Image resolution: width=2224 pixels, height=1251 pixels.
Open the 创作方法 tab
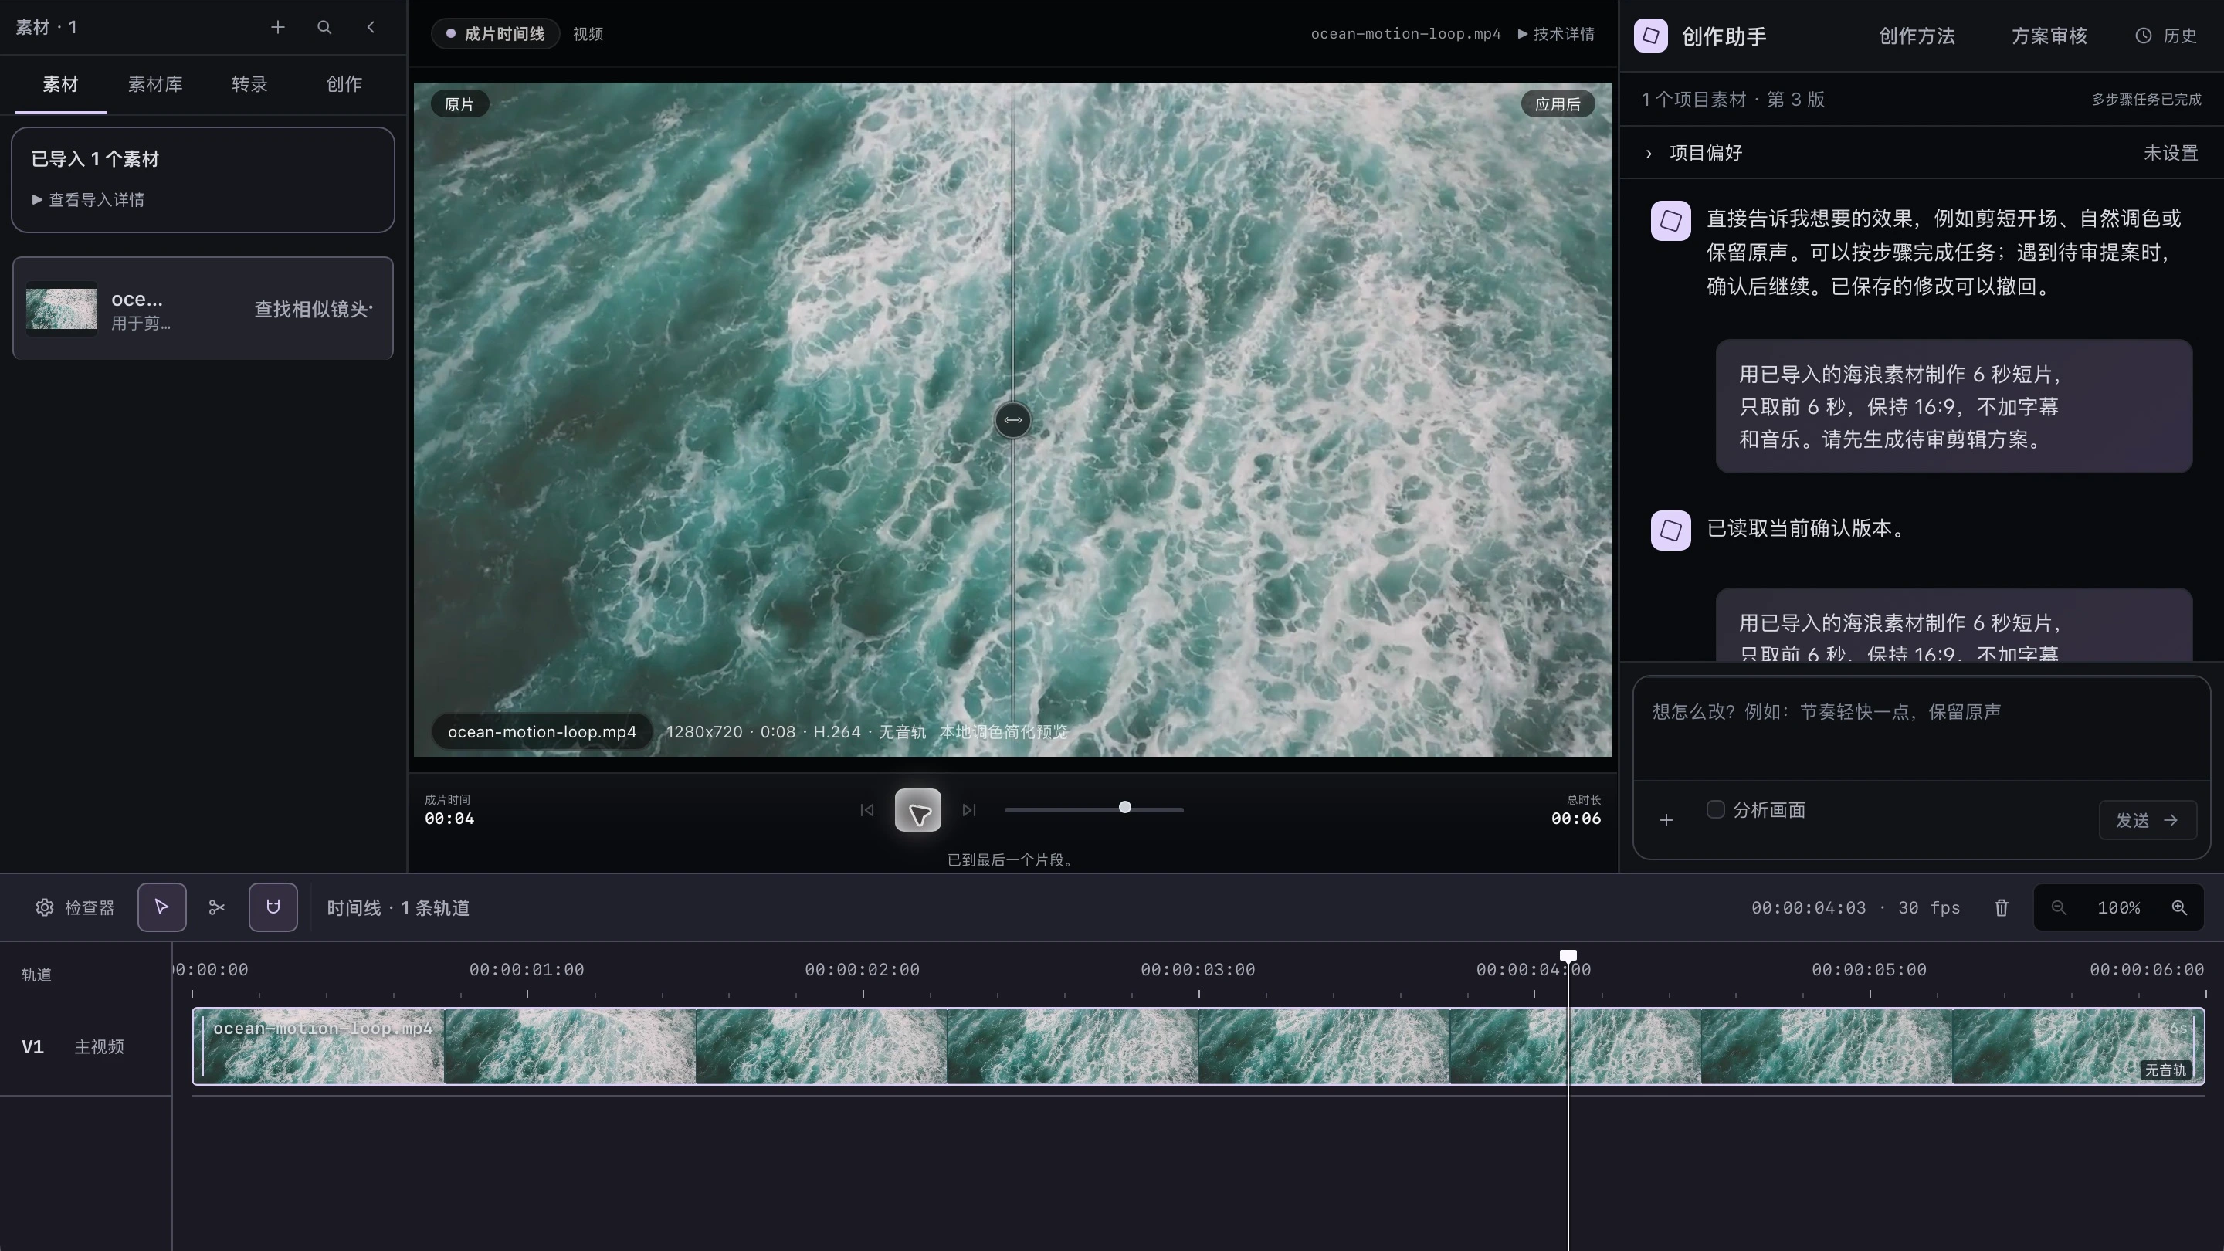1917,36
